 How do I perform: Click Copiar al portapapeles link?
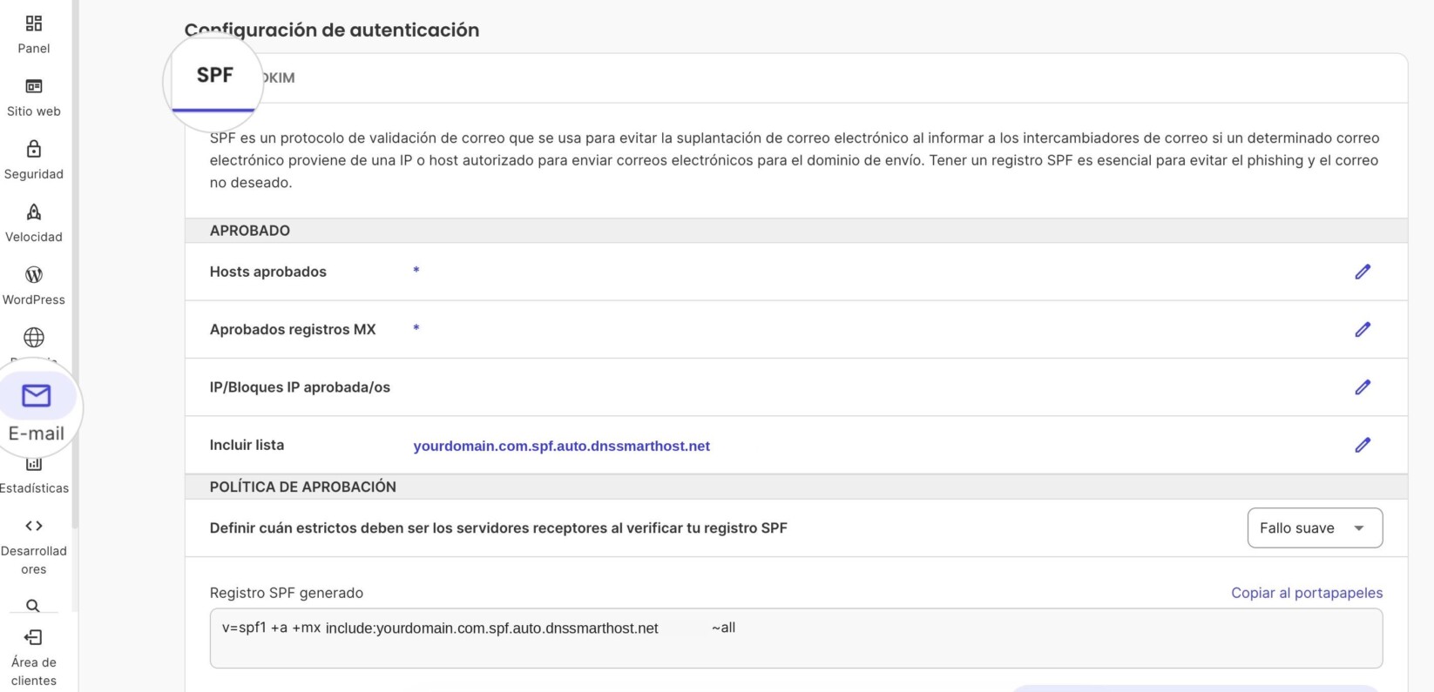[1307, 593]
